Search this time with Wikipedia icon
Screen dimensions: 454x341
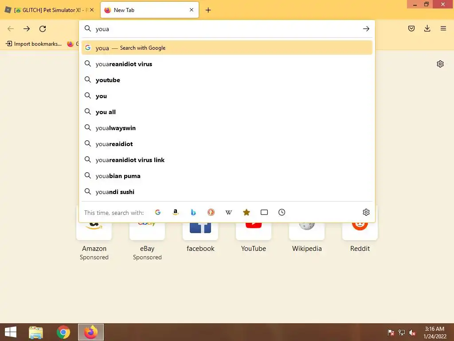click(x=229, y=212)
